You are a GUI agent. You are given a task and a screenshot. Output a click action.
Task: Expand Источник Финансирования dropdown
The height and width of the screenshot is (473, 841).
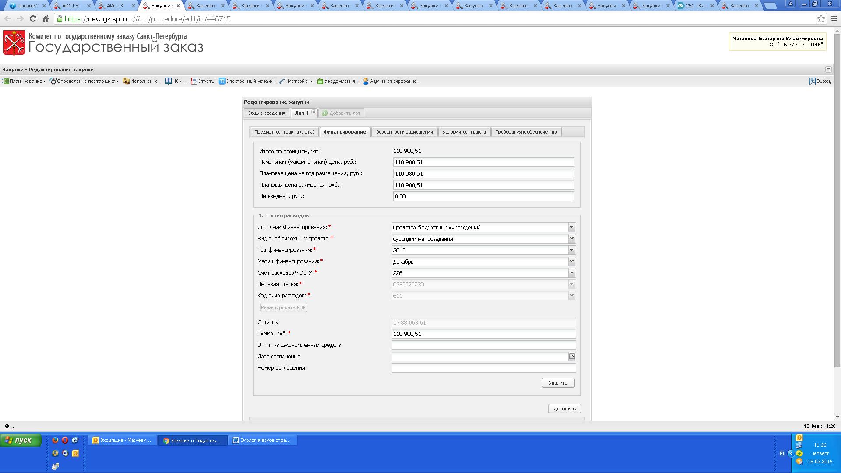pyautogui.click(x=571, y=227)
